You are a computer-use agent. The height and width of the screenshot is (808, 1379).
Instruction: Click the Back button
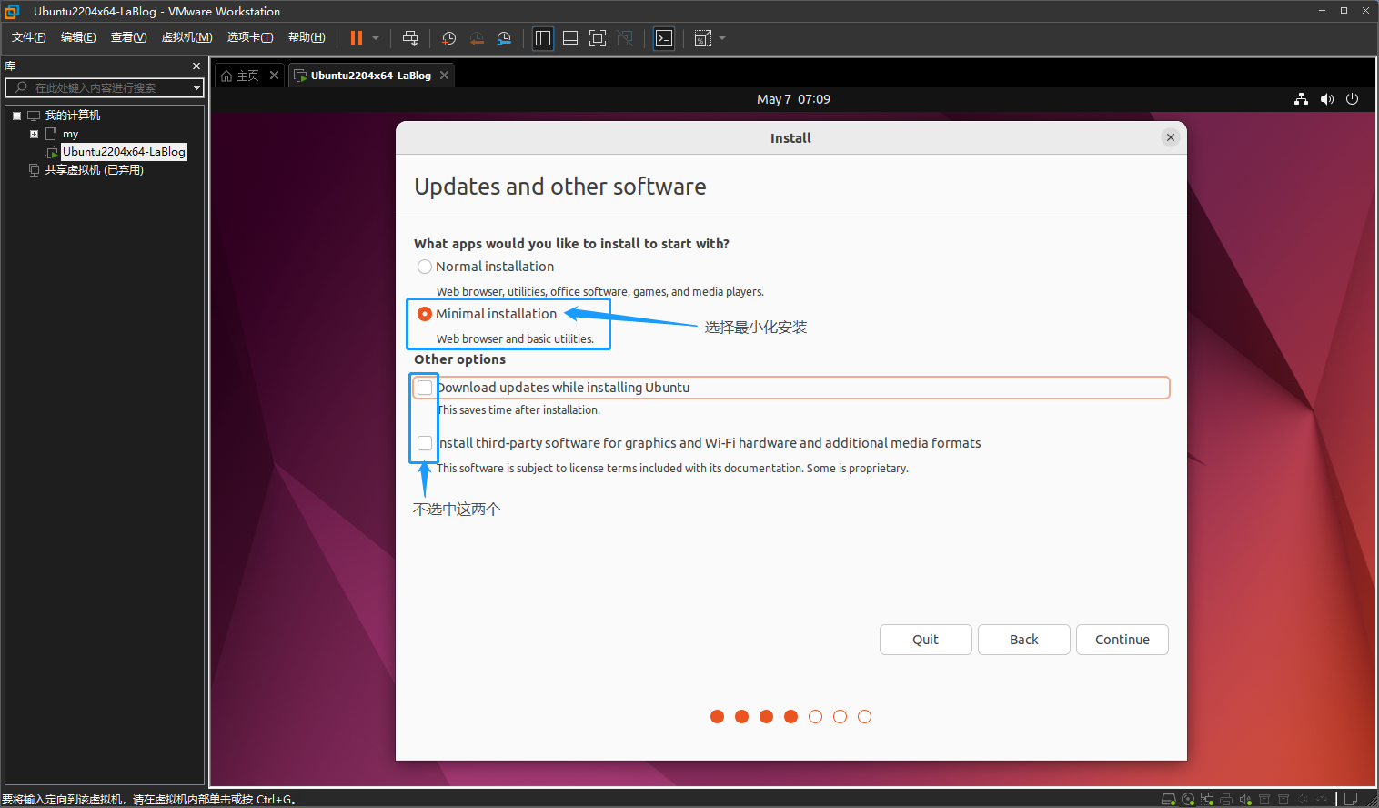[1024, 640]
